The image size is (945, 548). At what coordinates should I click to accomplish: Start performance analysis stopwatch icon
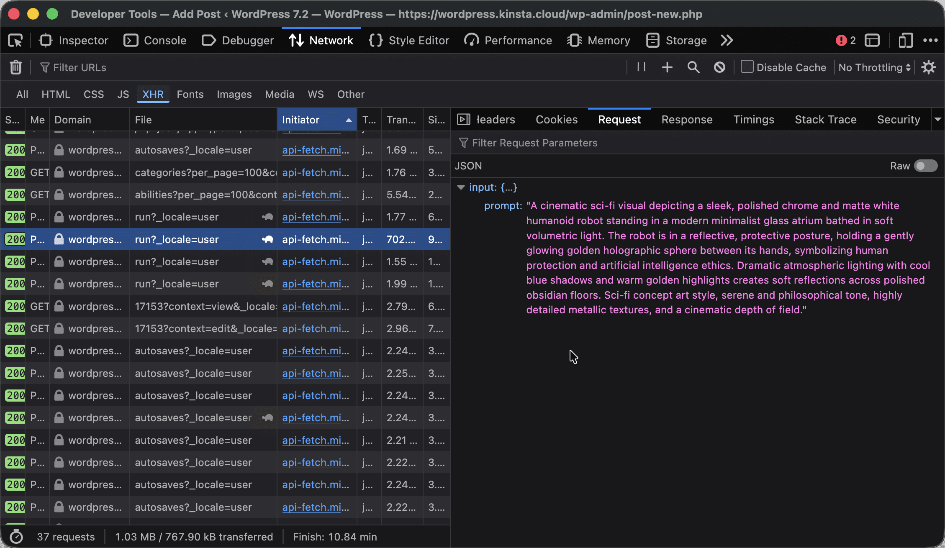point(16,537)
